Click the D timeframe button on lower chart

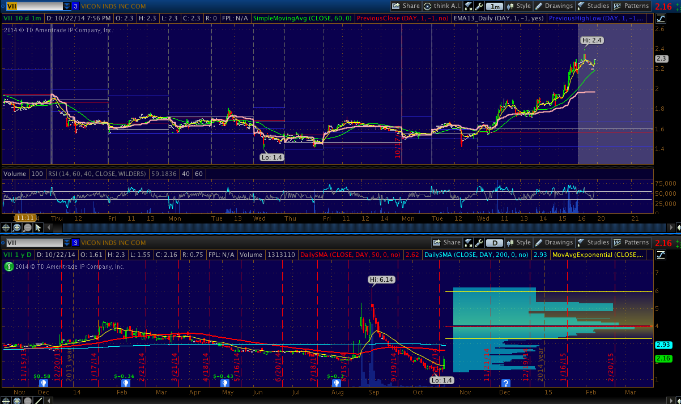coord(495,243)
